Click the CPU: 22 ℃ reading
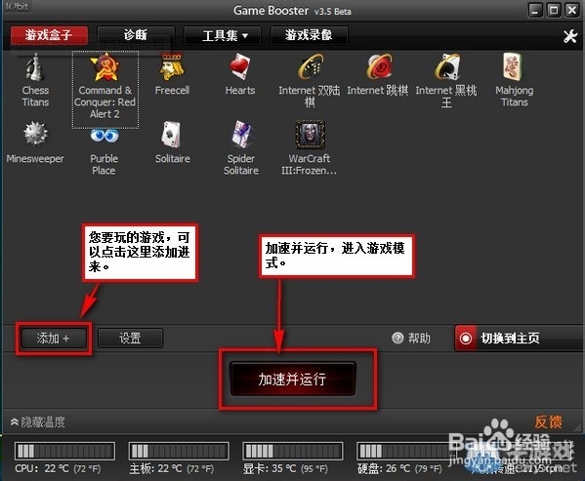585x481 pixels. (58, 468)
